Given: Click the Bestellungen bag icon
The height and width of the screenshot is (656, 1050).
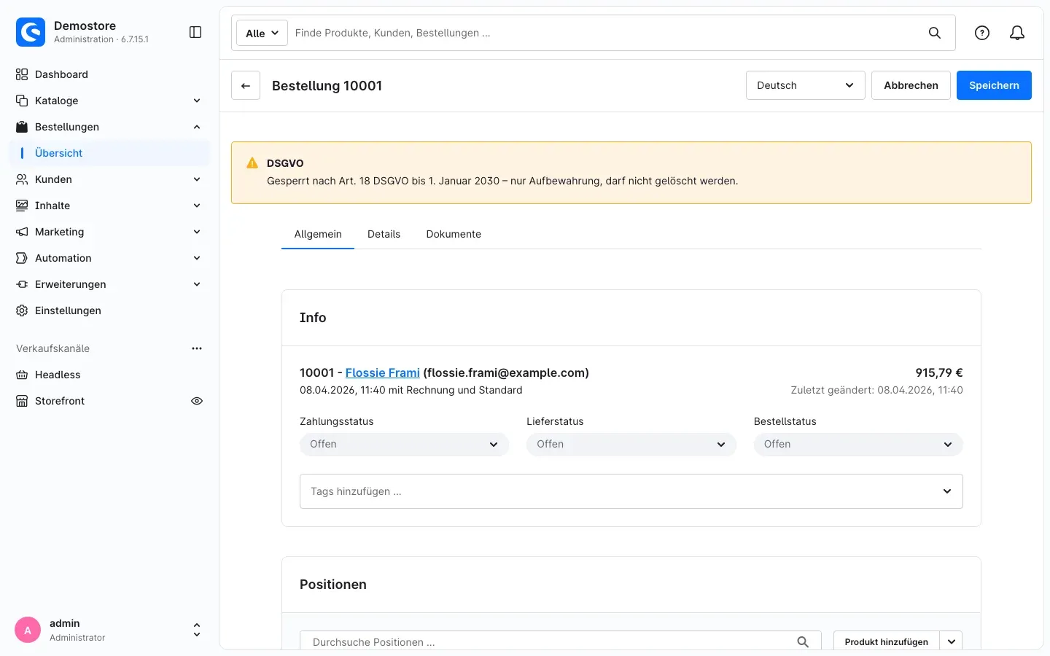Looking at the screenshot, I should pos(22,127).
